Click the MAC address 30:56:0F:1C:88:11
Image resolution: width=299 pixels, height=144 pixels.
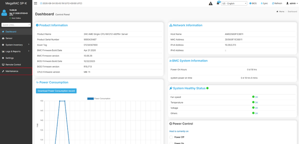pyautogui.click(x=234, y=40)
